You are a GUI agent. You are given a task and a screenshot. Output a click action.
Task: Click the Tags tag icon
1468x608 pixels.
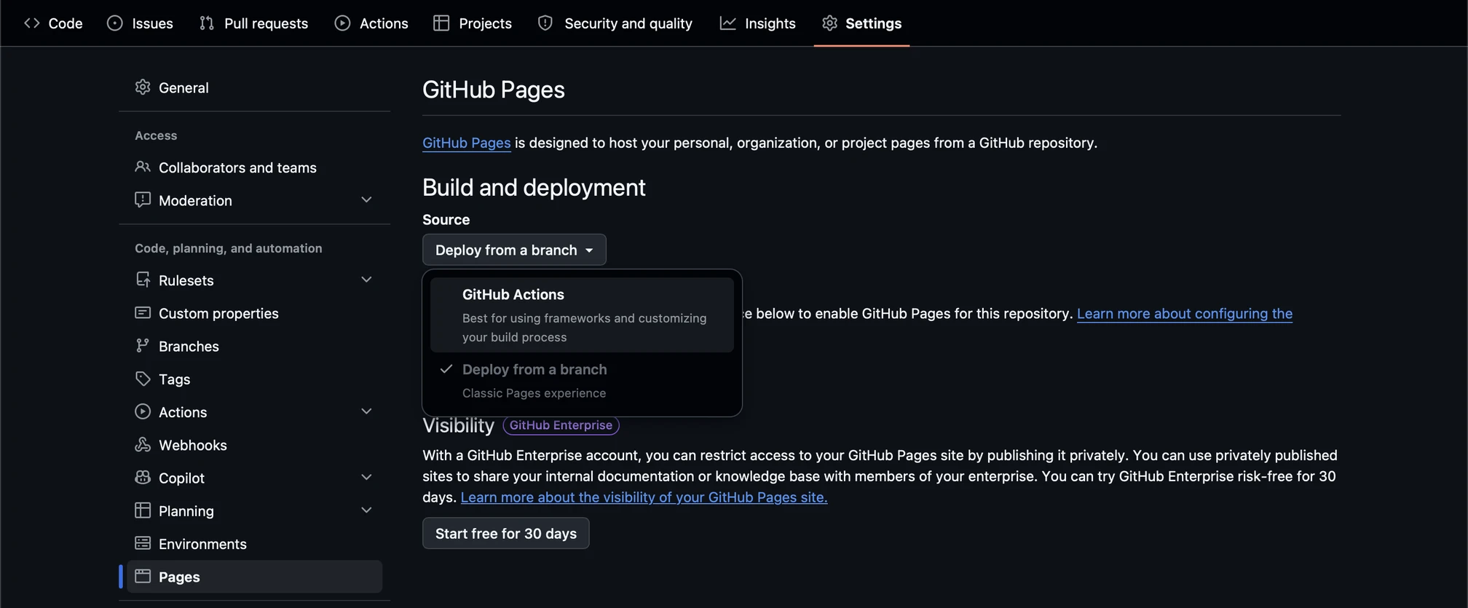143,379
